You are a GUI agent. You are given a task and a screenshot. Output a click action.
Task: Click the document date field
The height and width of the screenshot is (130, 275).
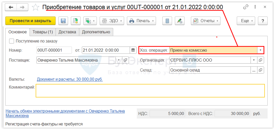point(106,50)
